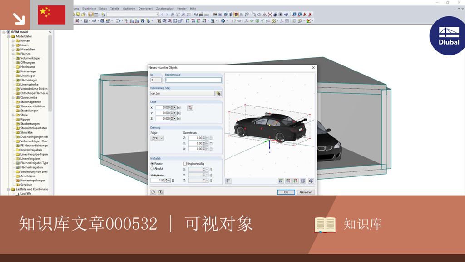This screenshot has width=465, height=262.
Task: Show the preview along the Y axis
Action: point(288,181)
